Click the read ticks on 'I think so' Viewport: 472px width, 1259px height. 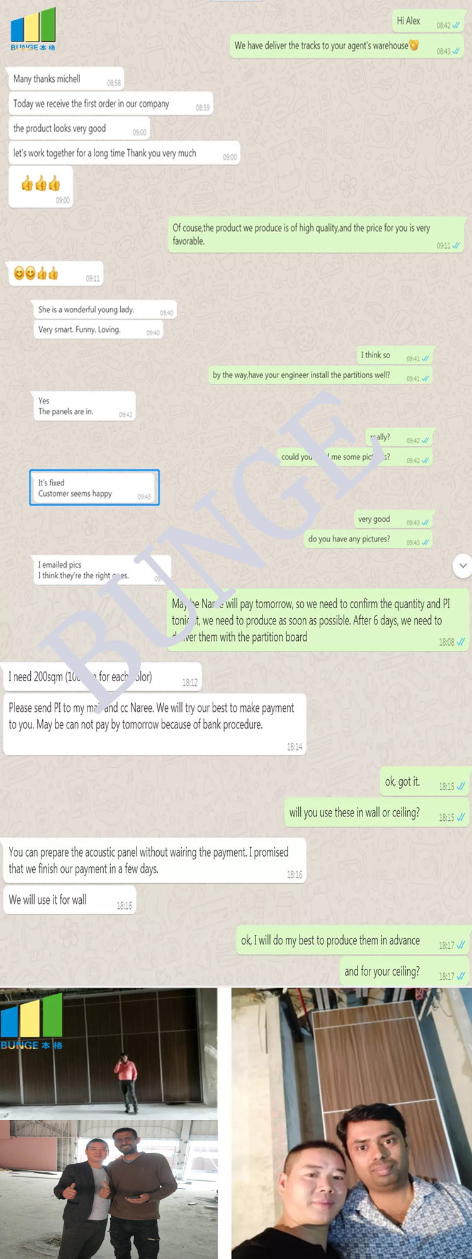tap(426, 359)
